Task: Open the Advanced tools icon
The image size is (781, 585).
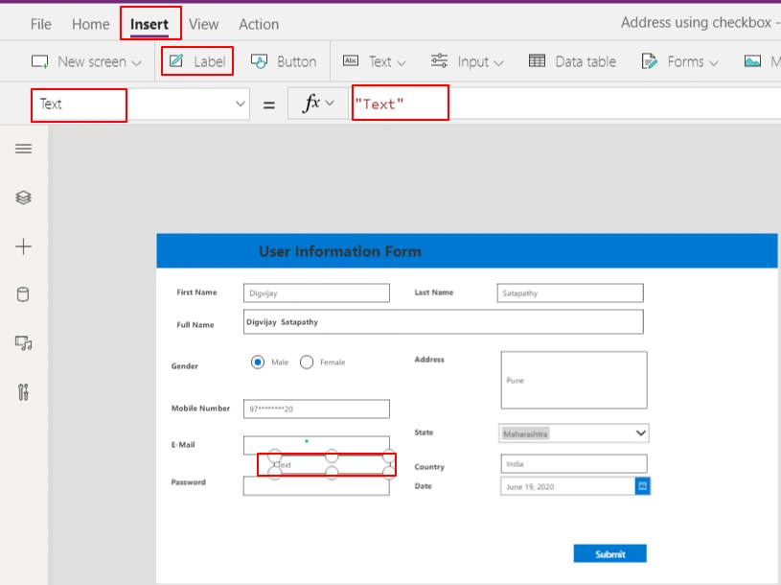Action: click(23, 392)
